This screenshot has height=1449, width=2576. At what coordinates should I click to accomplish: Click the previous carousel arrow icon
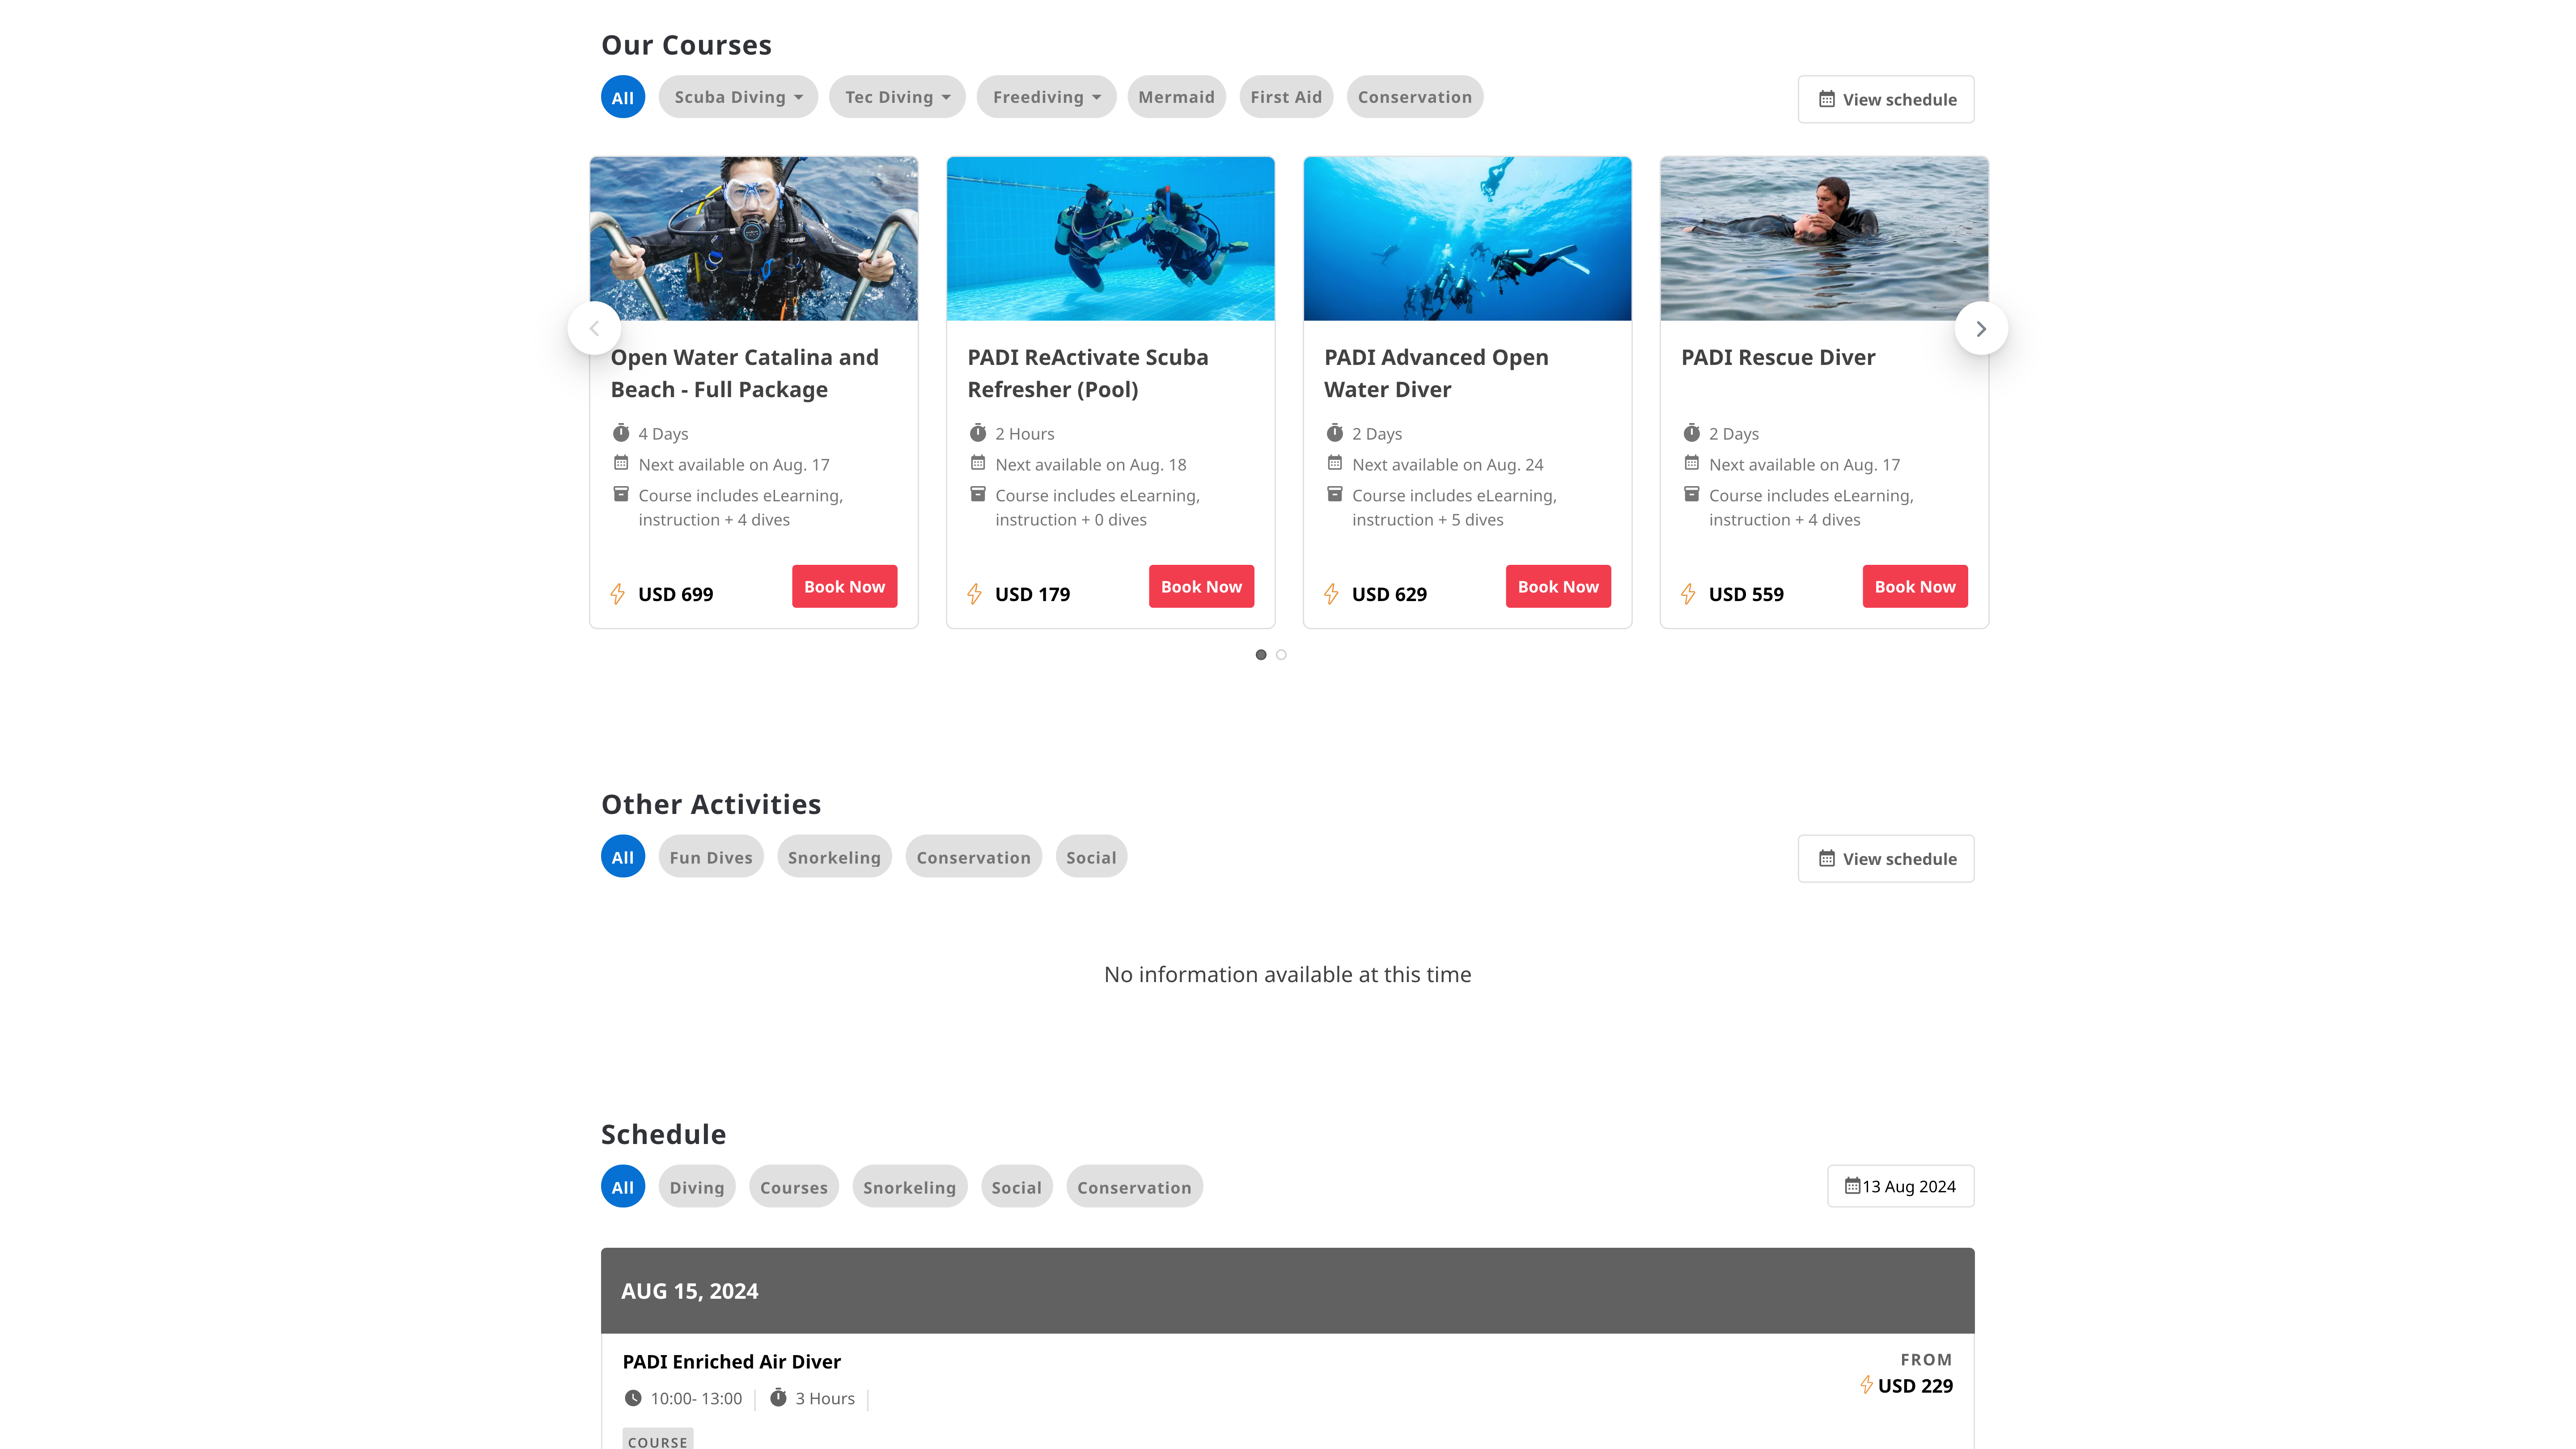(x=594, y=328)
